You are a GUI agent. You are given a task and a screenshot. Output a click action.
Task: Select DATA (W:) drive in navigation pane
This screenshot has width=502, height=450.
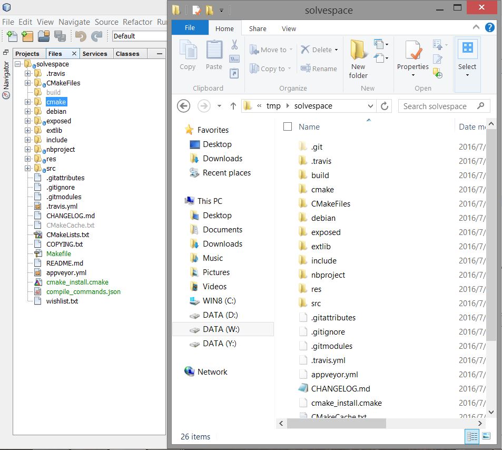(223, 329)
